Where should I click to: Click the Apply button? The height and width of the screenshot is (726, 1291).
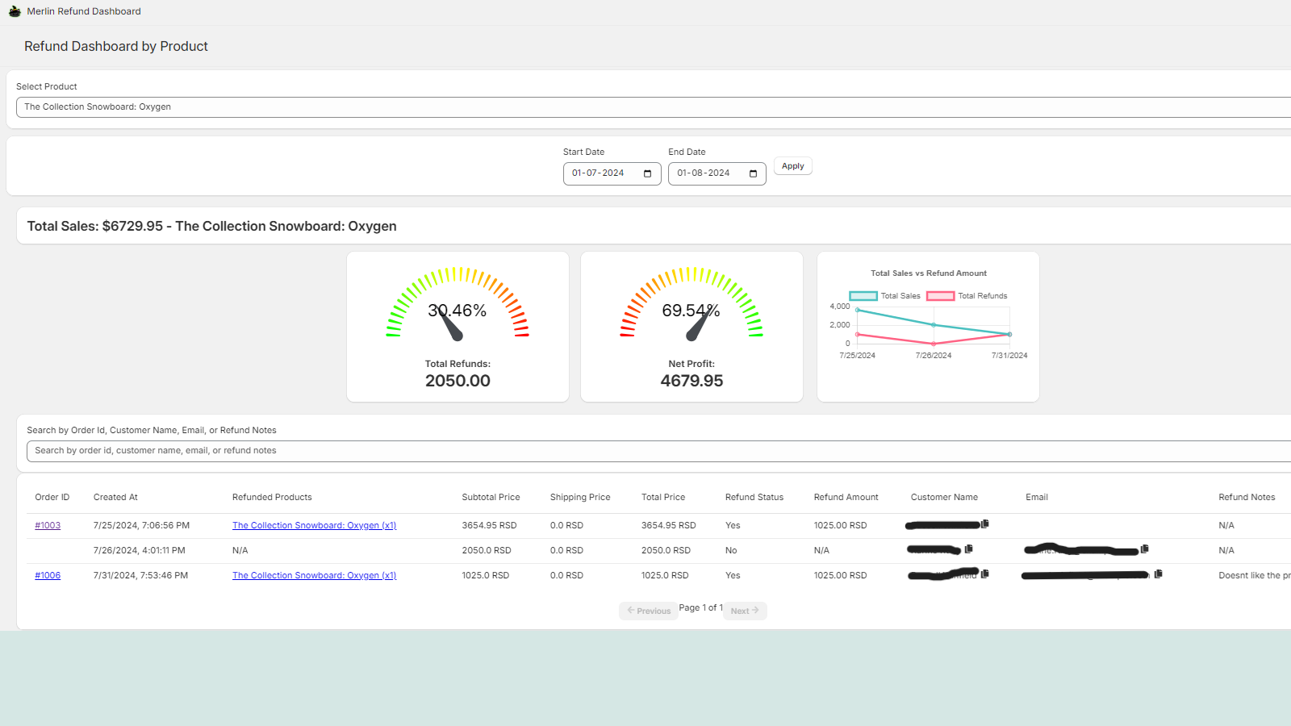pos(792,166)
